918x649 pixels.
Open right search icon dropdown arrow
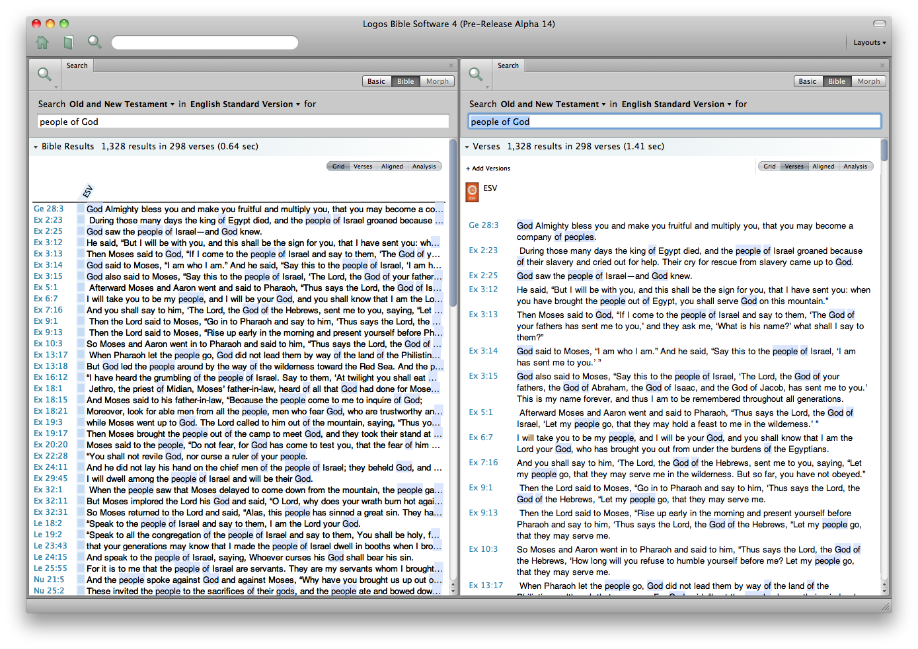coord(488,87)
